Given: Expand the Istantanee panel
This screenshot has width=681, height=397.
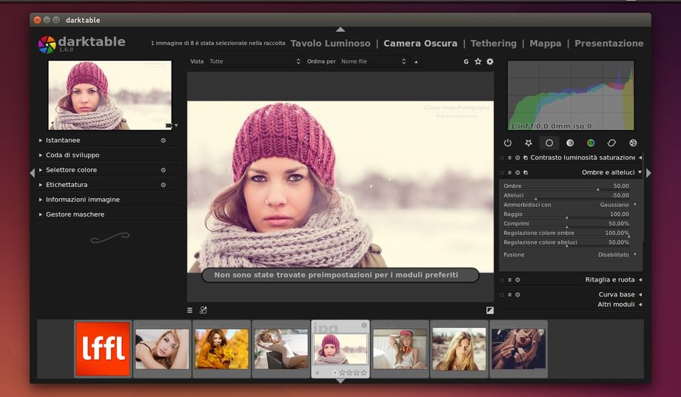Looking at the screenshot, I should [63, 140].
